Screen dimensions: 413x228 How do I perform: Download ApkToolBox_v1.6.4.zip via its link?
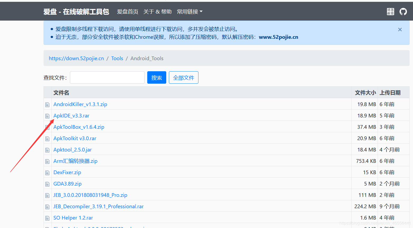click(x=79, y=127)
